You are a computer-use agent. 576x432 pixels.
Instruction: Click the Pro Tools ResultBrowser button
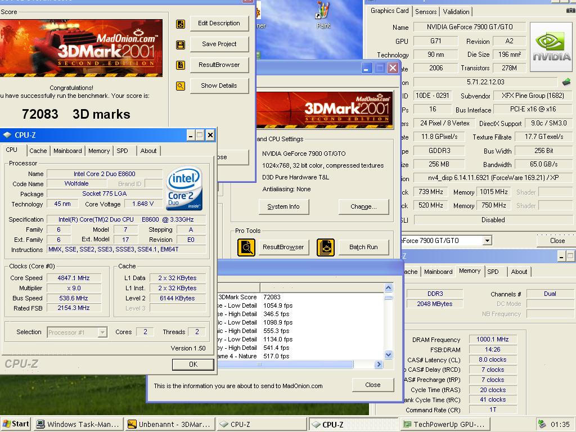(283, 247)
